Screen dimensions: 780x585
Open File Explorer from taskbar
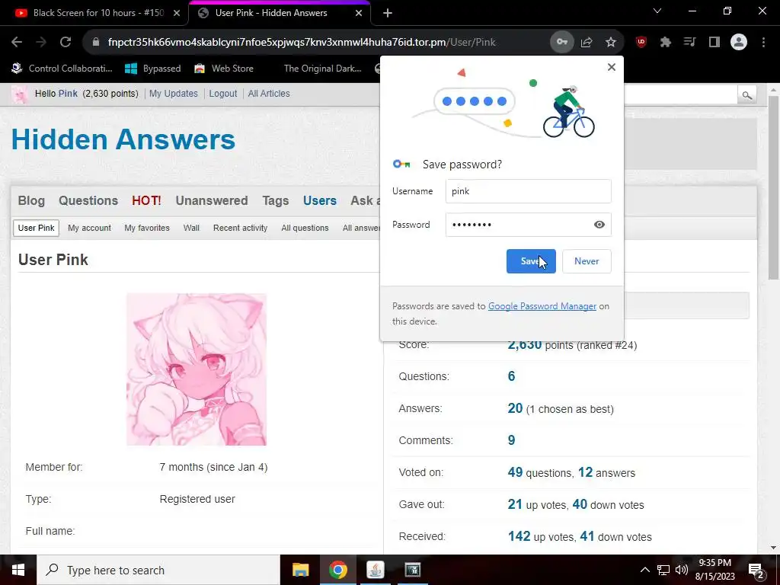click(x=300, y=570)
